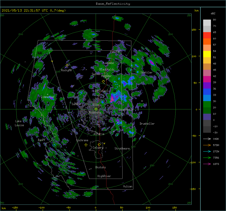Viewport: 226px width, 211px height.
Task: Click the 18TS legend label
Action: click(216, 164)
